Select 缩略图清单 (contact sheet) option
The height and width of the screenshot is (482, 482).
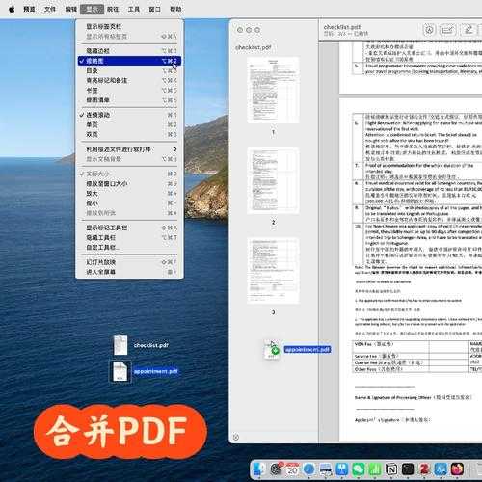pos(129,100)
